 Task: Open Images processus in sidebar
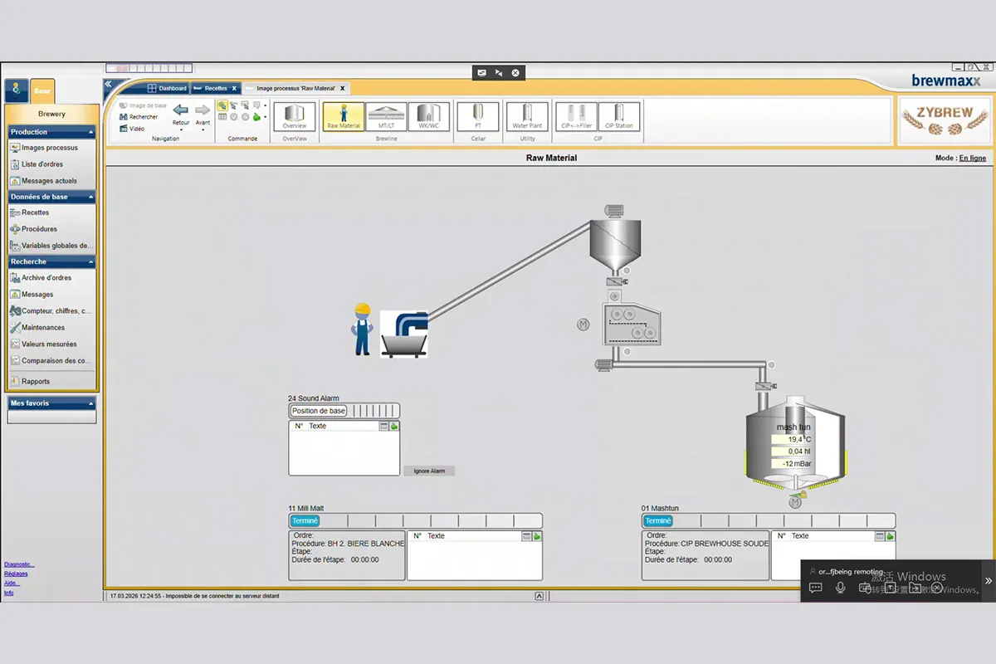tap(50, 148)
